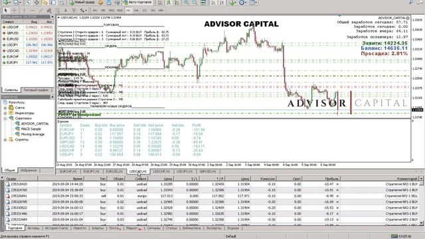Switch timeframe to M15

(x=112, y=11)
